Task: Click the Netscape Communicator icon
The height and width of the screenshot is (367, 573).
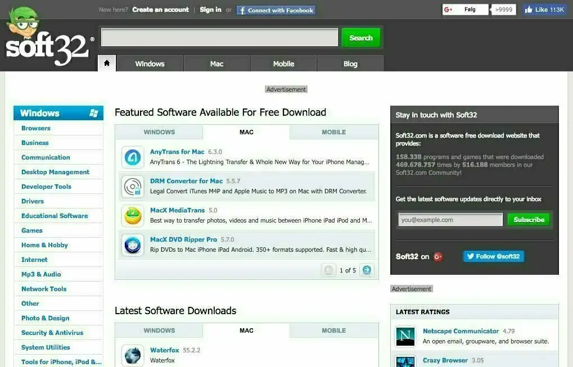Action: pos(405,336)
